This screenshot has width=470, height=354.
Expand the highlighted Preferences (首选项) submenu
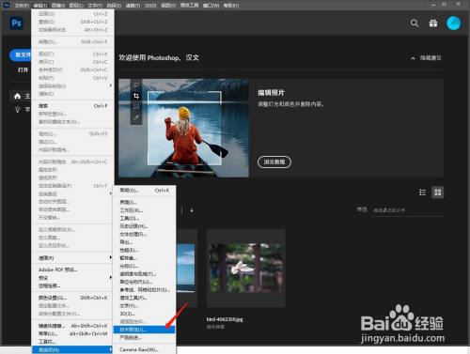pos(72,349)
